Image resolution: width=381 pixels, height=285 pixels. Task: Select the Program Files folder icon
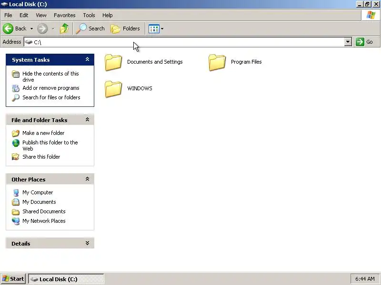[217, 63]
